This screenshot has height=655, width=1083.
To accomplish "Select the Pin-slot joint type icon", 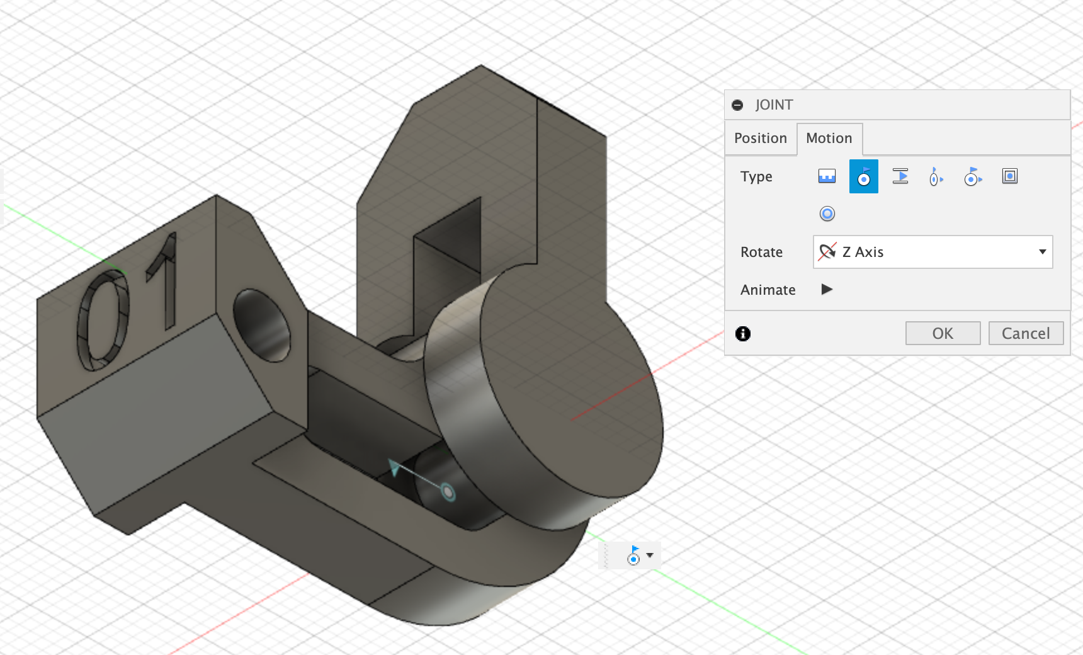I will pos(973,176).
